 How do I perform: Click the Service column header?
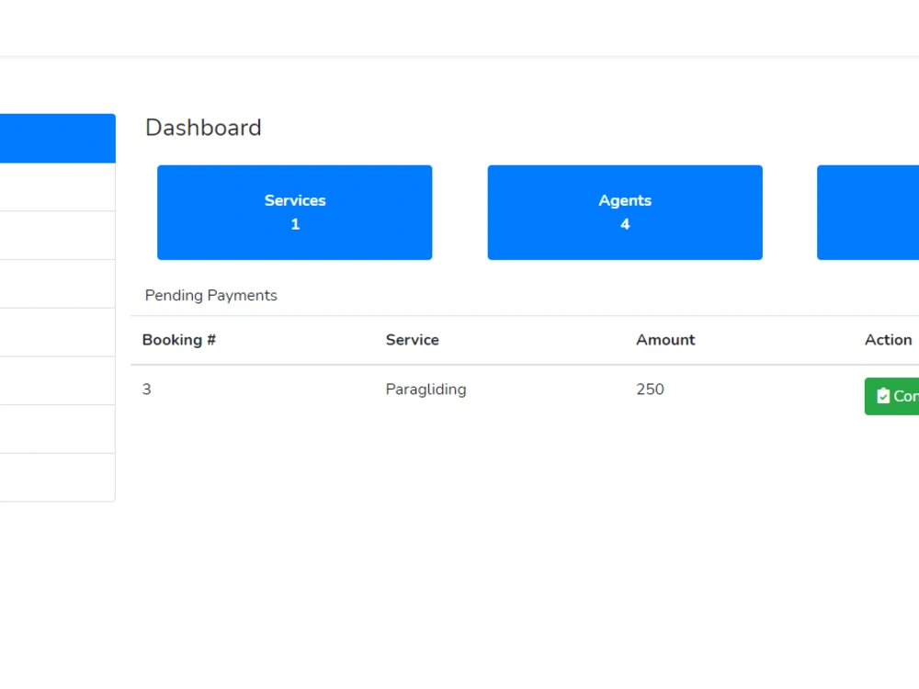pos(412,340)
